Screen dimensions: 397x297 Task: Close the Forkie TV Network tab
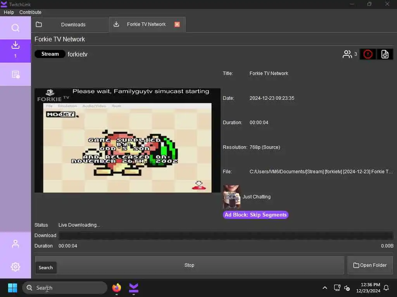tap(177, 24)
